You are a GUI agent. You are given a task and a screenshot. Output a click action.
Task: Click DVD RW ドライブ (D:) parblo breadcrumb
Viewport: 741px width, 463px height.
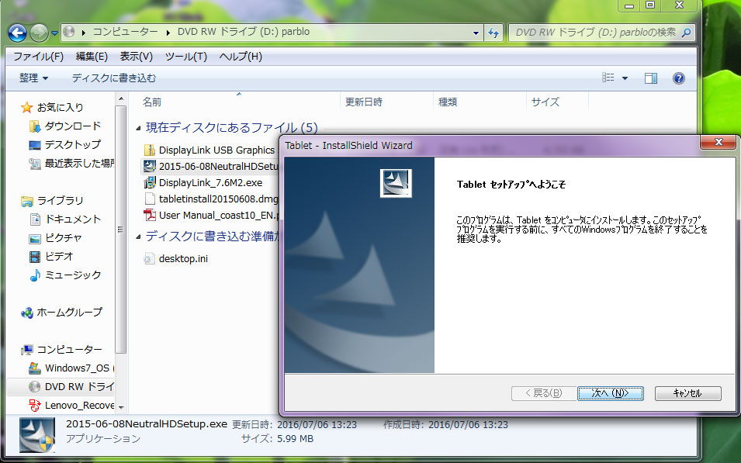pos(244,32)
